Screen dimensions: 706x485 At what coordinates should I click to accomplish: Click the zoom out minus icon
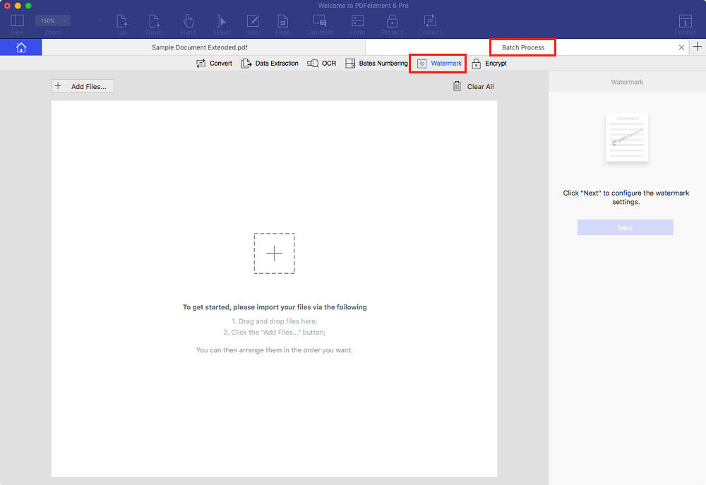click(x=82, y=20)
